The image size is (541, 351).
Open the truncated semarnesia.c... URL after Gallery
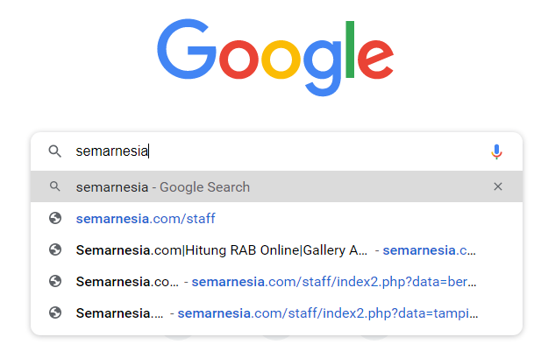pos(429,249)
